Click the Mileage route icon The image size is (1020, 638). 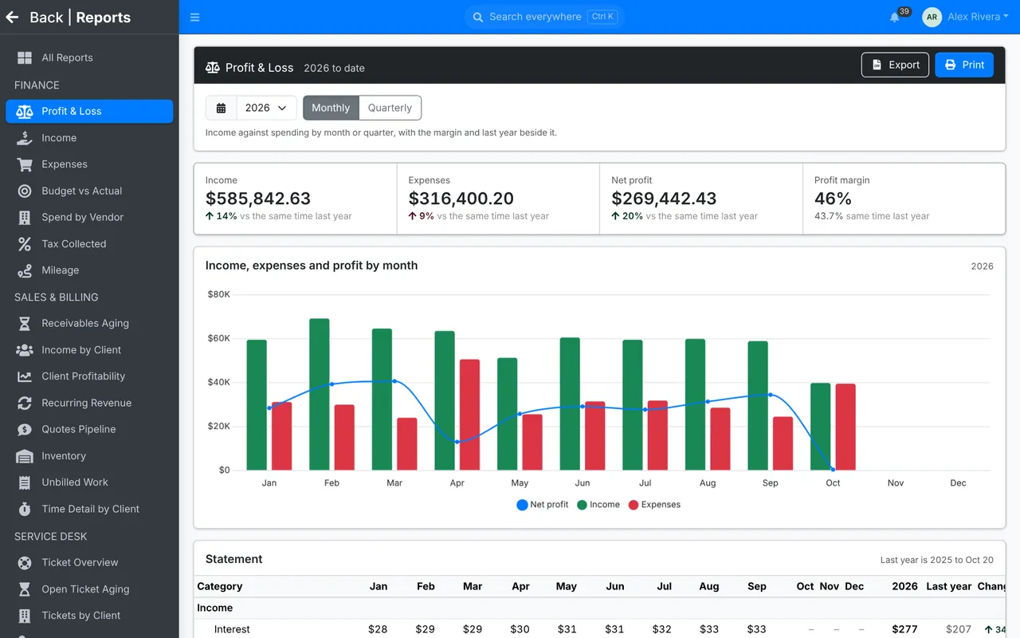pyautogui.click(x=25, y=270)
